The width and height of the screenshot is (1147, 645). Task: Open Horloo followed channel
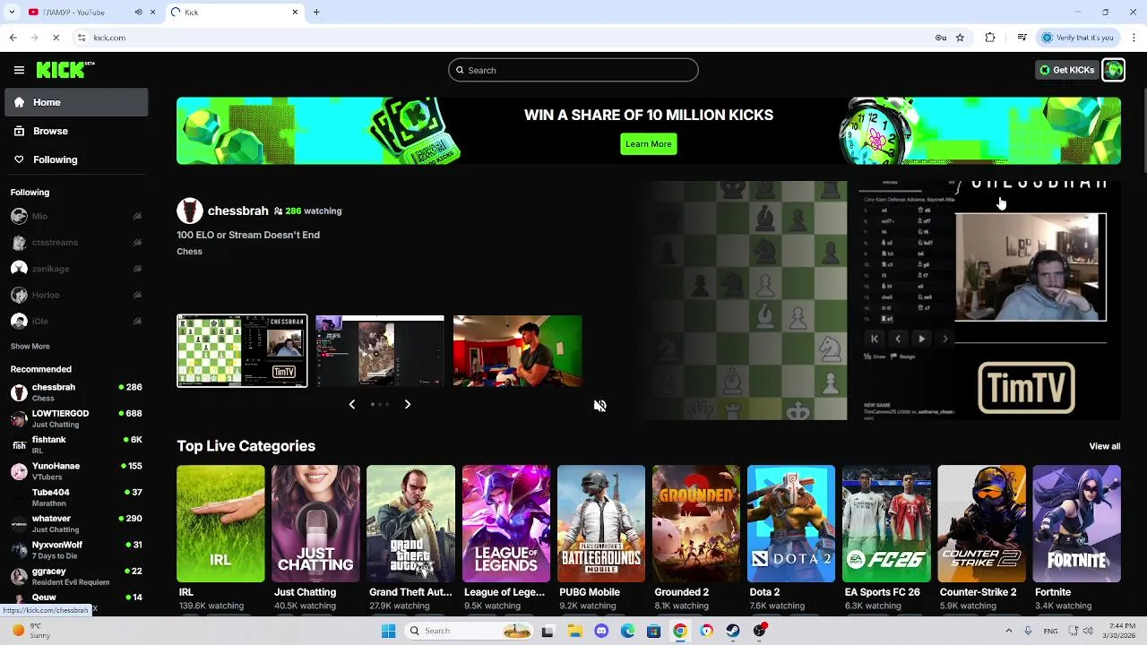click(x=76, y=295)
